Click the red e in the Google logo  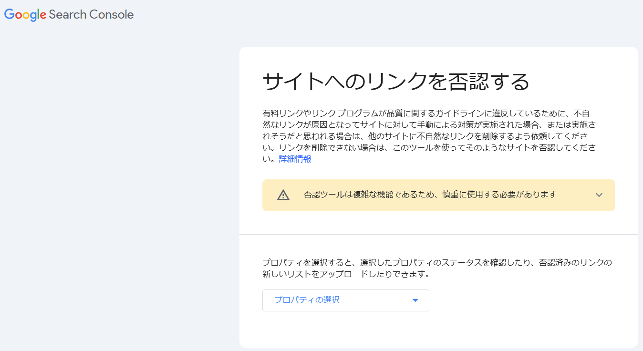[x=43, y=16]
